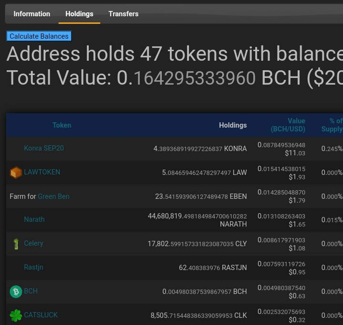This screenshot has height=325, width=343.
Task: Click the Celery value 0.008617971903
Action: (281, 240)
